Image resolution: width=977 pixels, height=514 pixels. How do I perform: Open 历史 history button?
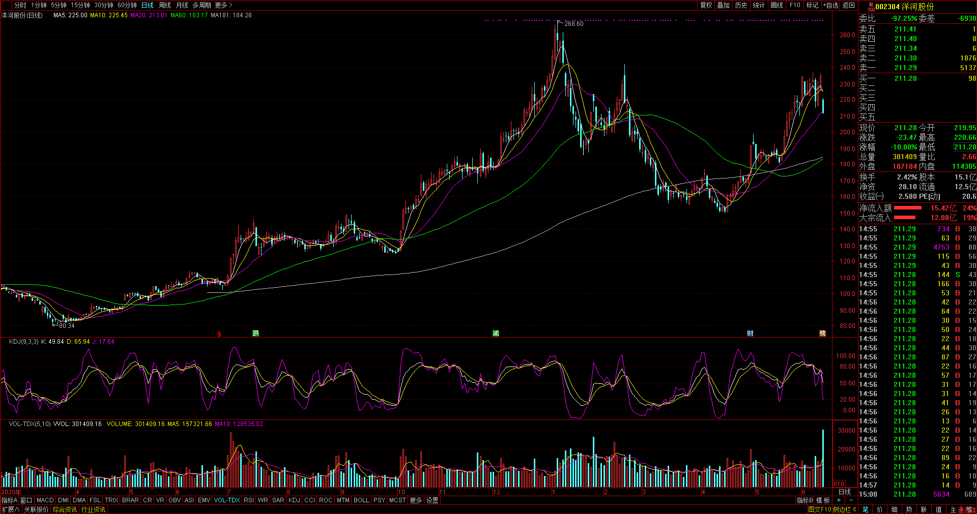741,5
